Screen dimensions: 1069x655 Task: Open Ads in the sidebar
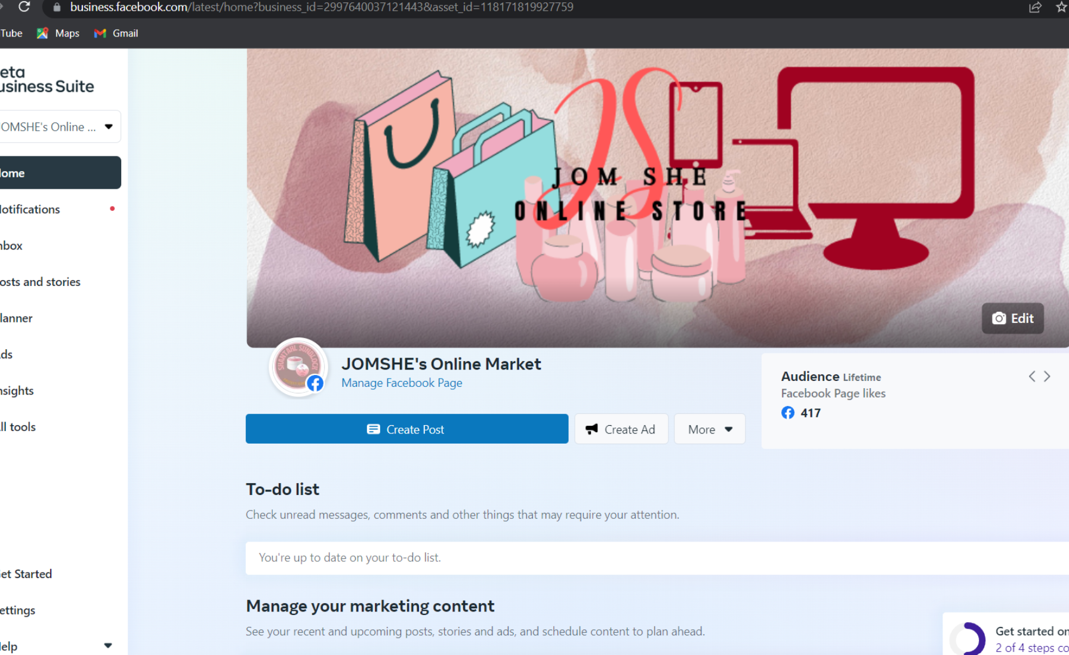coord(59,355)
